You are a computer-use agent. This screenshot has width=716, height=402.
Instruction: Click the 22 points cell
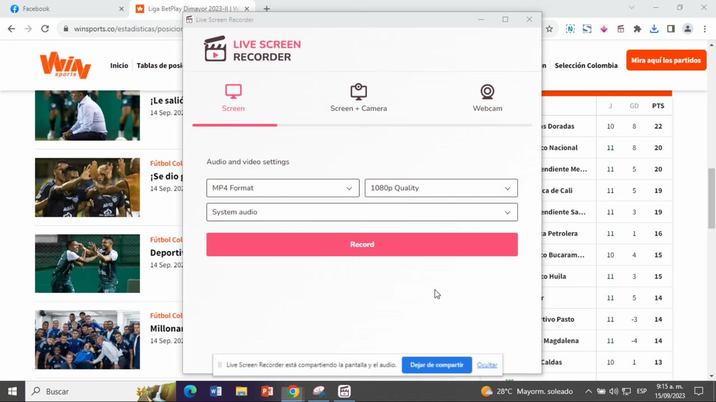pos(658,126)
